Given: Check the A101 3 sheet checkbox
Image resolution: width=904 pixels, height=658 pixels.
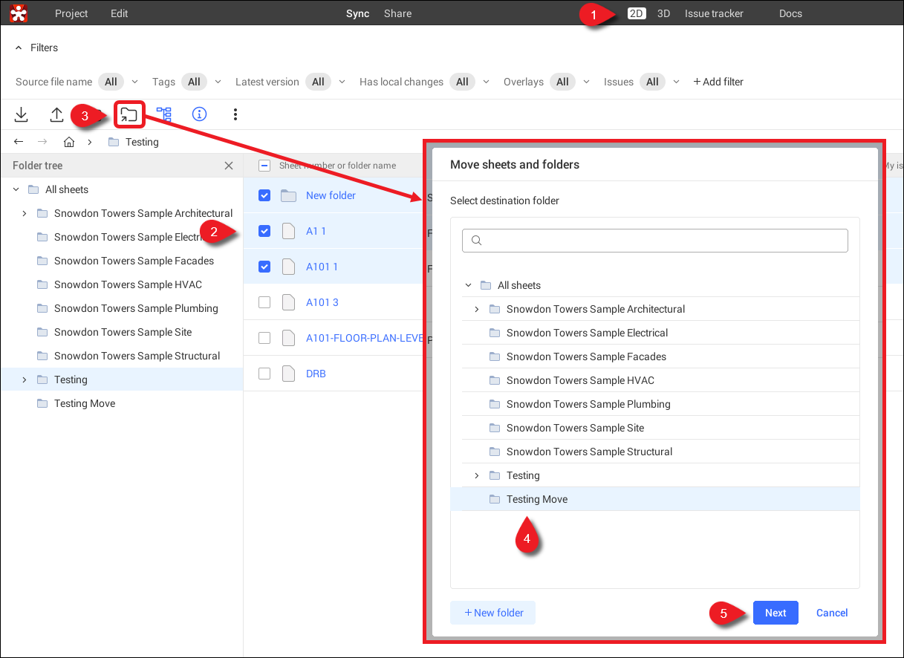Looking at the screenshot, I should point(264,302).
